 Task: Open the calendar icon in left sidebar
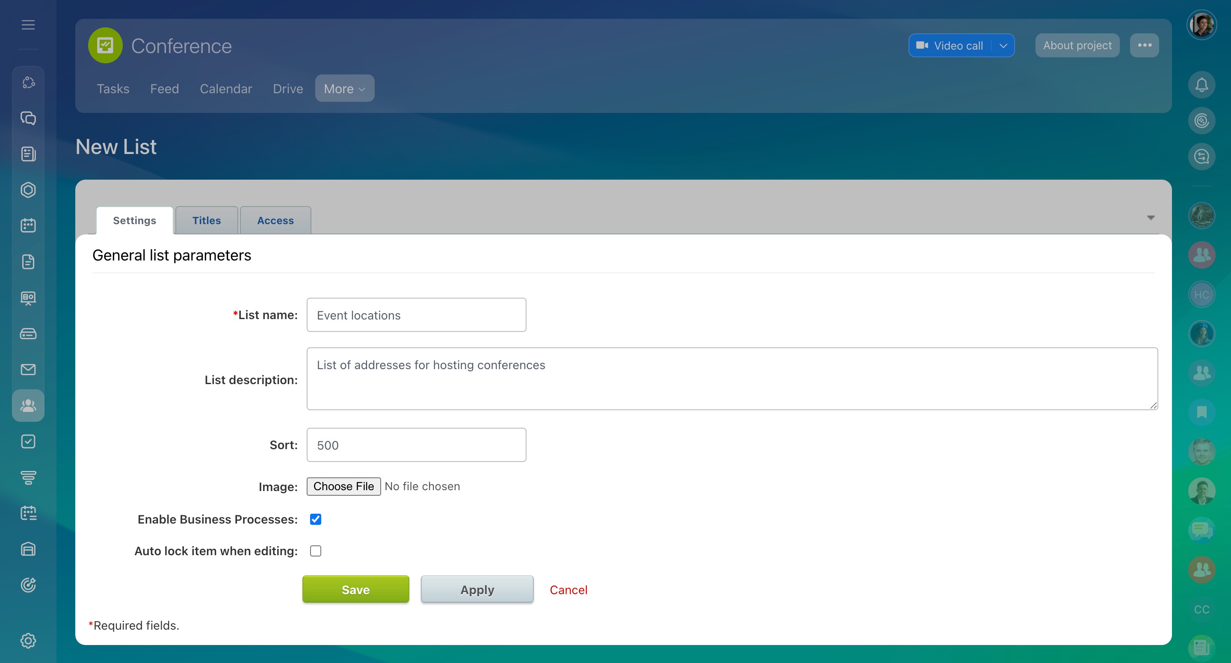(28, 225)
